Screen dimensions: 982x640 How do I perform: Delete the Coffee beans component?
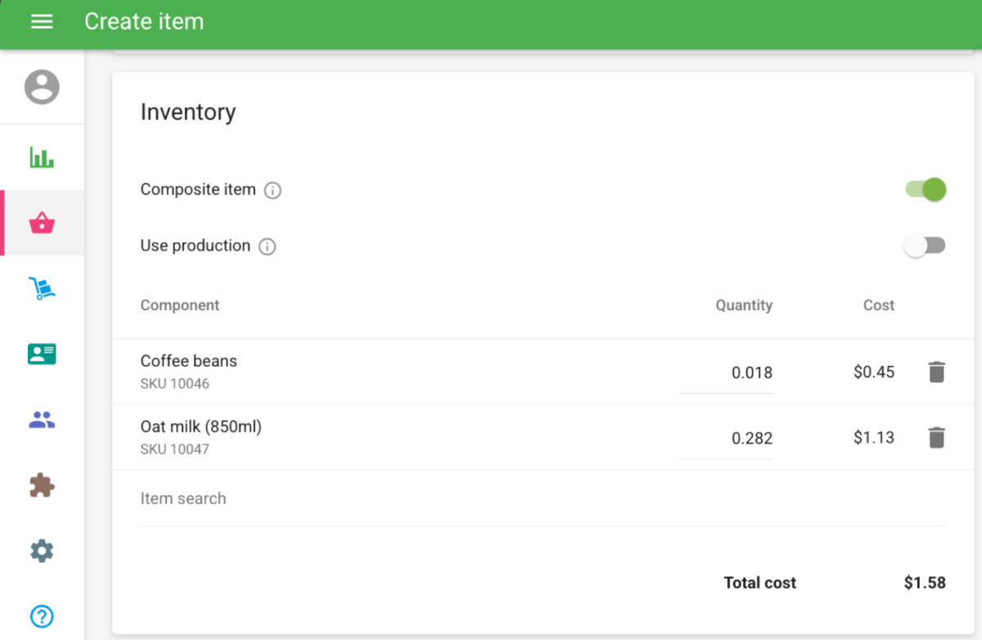937,372
